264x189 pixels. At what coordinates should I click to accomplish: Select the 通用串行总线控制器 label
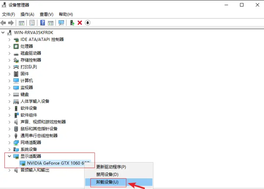click(39, 136)
